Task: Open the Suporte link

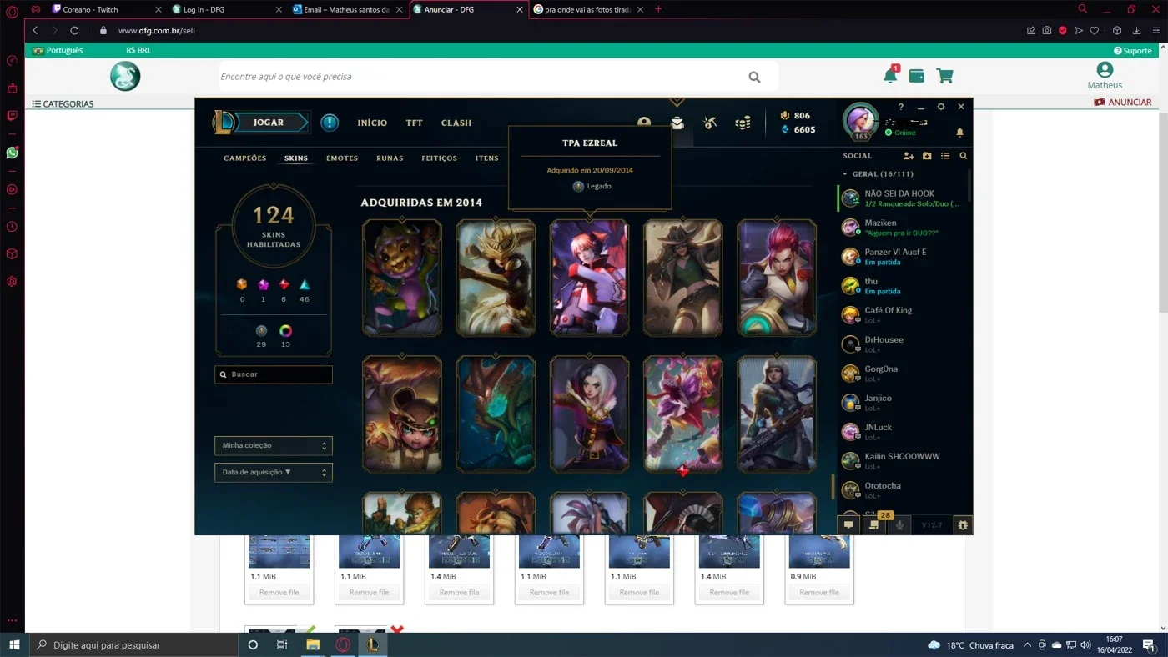Action: (x=1132, y=51)
